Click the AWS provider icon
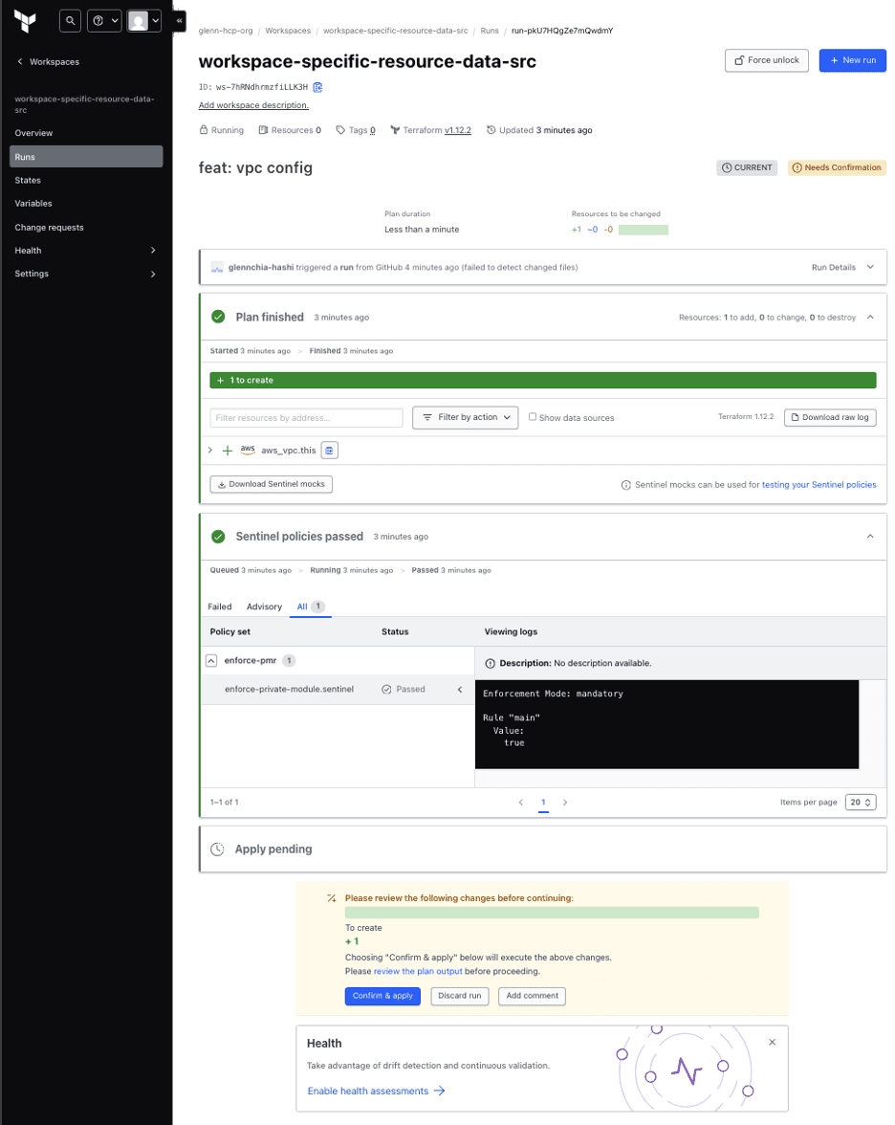The width and height of the screenshot is (895, 1125). (x=248, y=450)
